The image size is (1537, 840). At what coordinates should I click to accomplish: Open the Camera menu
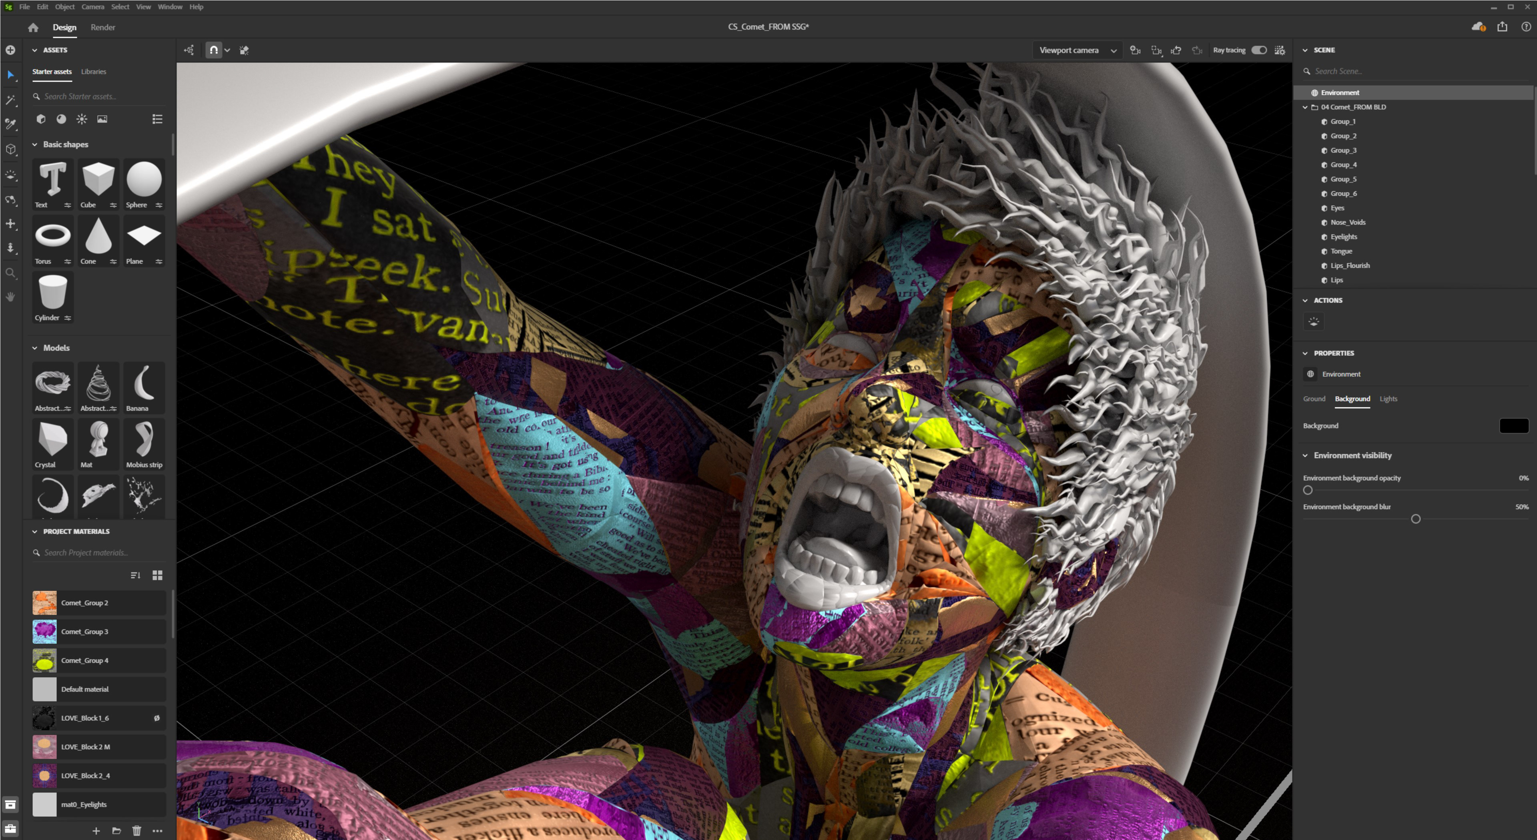click(x=92, y=6)
